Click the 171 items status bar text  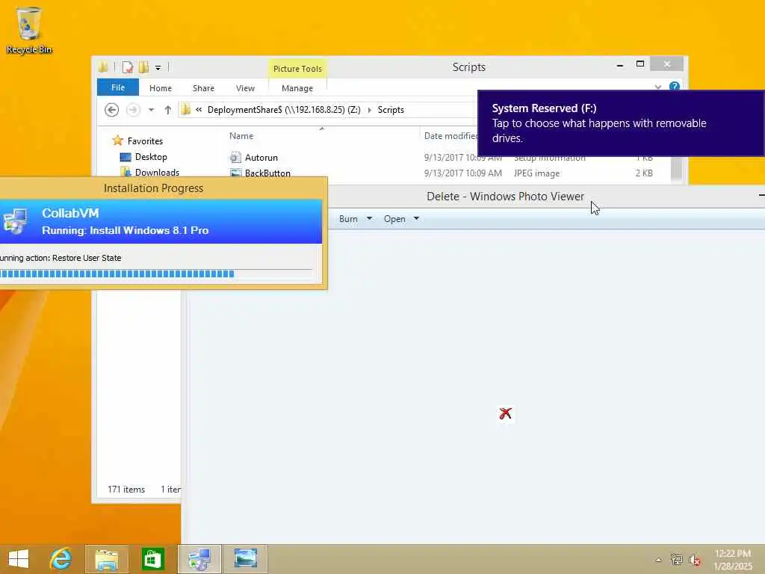[x=126, y=489]
